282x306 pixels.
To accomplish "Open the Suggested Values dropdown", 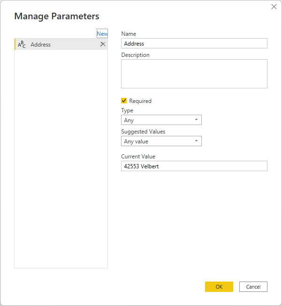I will (161, 141).
